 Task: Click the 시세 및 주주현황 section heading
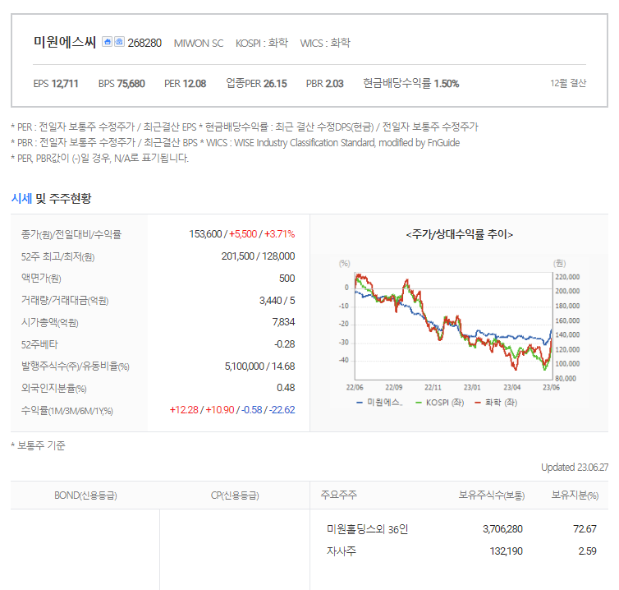pos(52,198)
